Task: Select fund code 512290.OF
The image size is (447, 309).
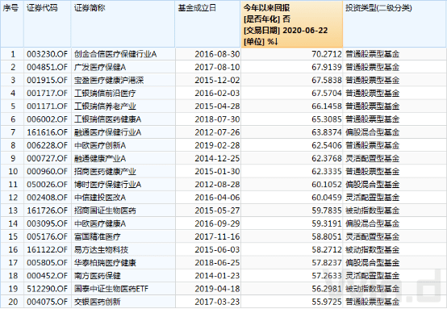Action: [48, 289]
